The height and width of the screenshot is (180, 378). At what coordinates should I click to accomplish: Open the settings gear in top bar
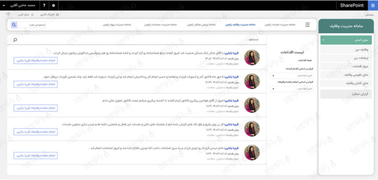54,5
